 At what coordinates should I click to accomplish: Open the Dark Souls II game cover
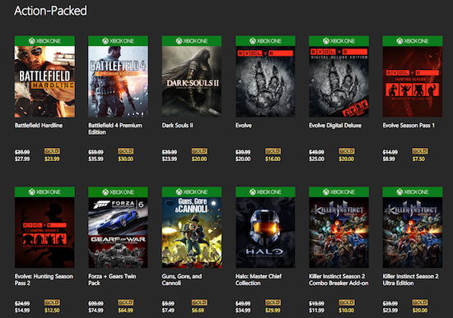pyautogui.click(x=192, y=81)
